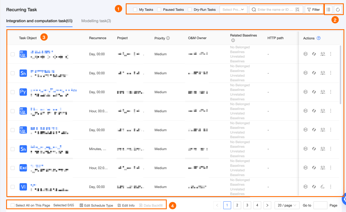The image size is (346, 212).
Task: Click Edit Schedule Type
Action: 96,205
